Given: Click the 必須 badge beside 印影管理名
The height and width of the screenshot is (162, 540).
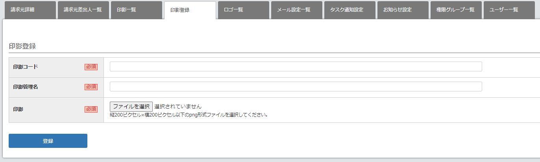Looking at the screenshot, I should [x=91, y=87].
